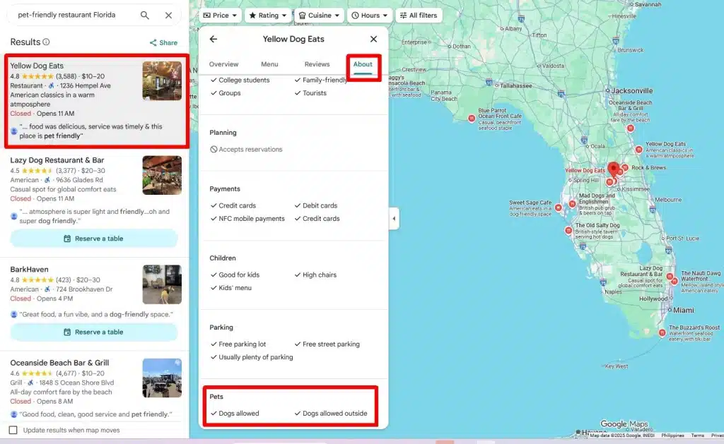The width and height of the screenshot is (724, 444).
Task: Switch to the Reviews tab
Action: click(x=317, y=64)
